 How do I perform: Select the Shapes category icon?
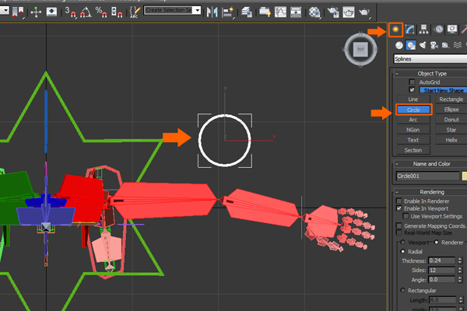[411, 45]
